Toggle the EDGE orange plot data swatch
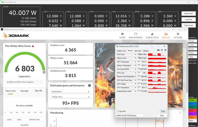The height and width of the screenshot is (127, 198). tap(193, 117)
